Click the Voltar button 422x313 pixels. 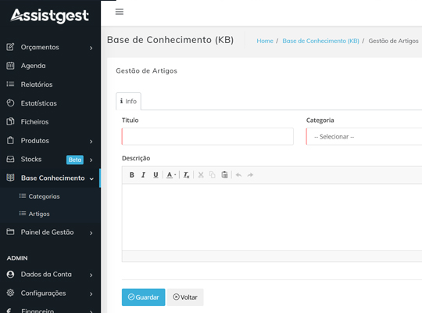tap(185, 297)
